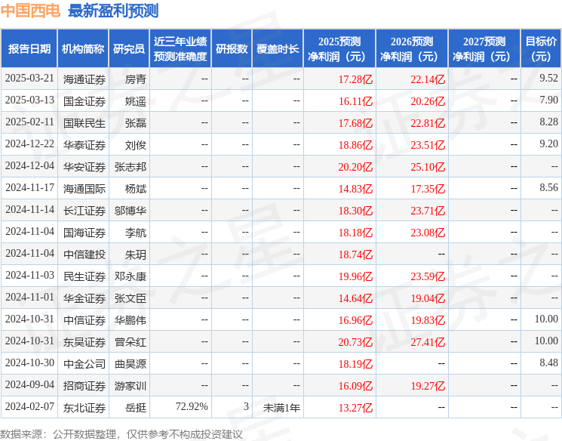Viewport: 562px width, 441px height.
Task: Select the 国海证券 institution cell
Action: click(84, 233)
